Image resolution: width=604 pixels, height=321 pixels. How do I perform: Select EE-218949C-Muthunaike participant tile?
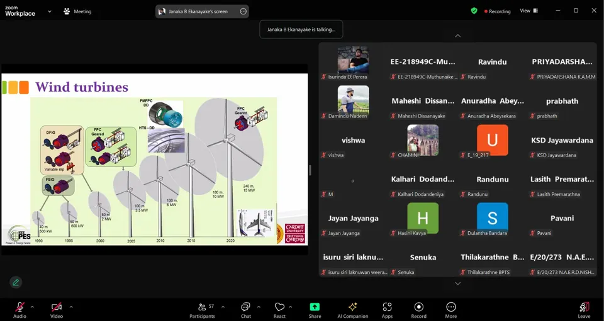[423, 62]
